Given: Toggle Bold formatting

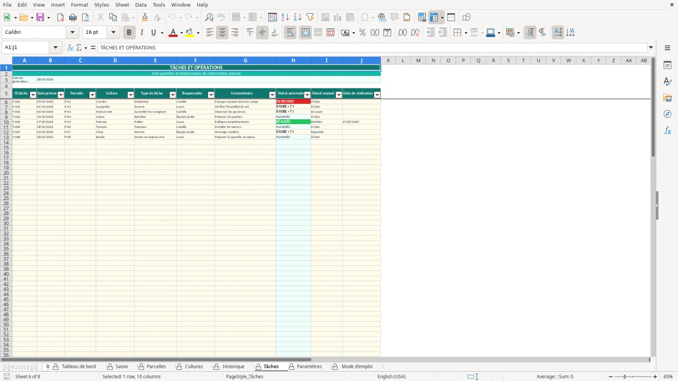Looking at the screenshot, I should (129, 33).
